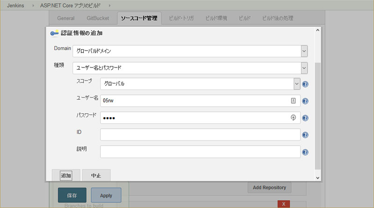Switch to the ビルド後の処理 tab
This screenshot has width=374, height=208.
click(x=278, y=18)
